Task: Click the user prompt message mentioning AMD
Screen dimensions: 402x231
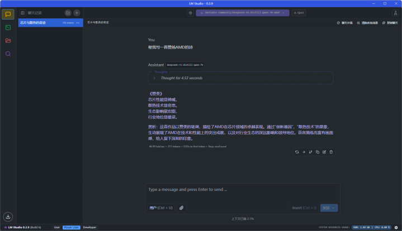Action: (x=170, y=47)
